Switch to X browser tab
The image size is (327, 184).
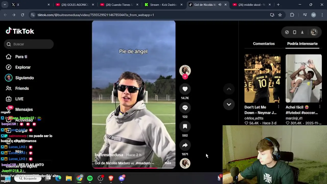click(x=30, y=5)
